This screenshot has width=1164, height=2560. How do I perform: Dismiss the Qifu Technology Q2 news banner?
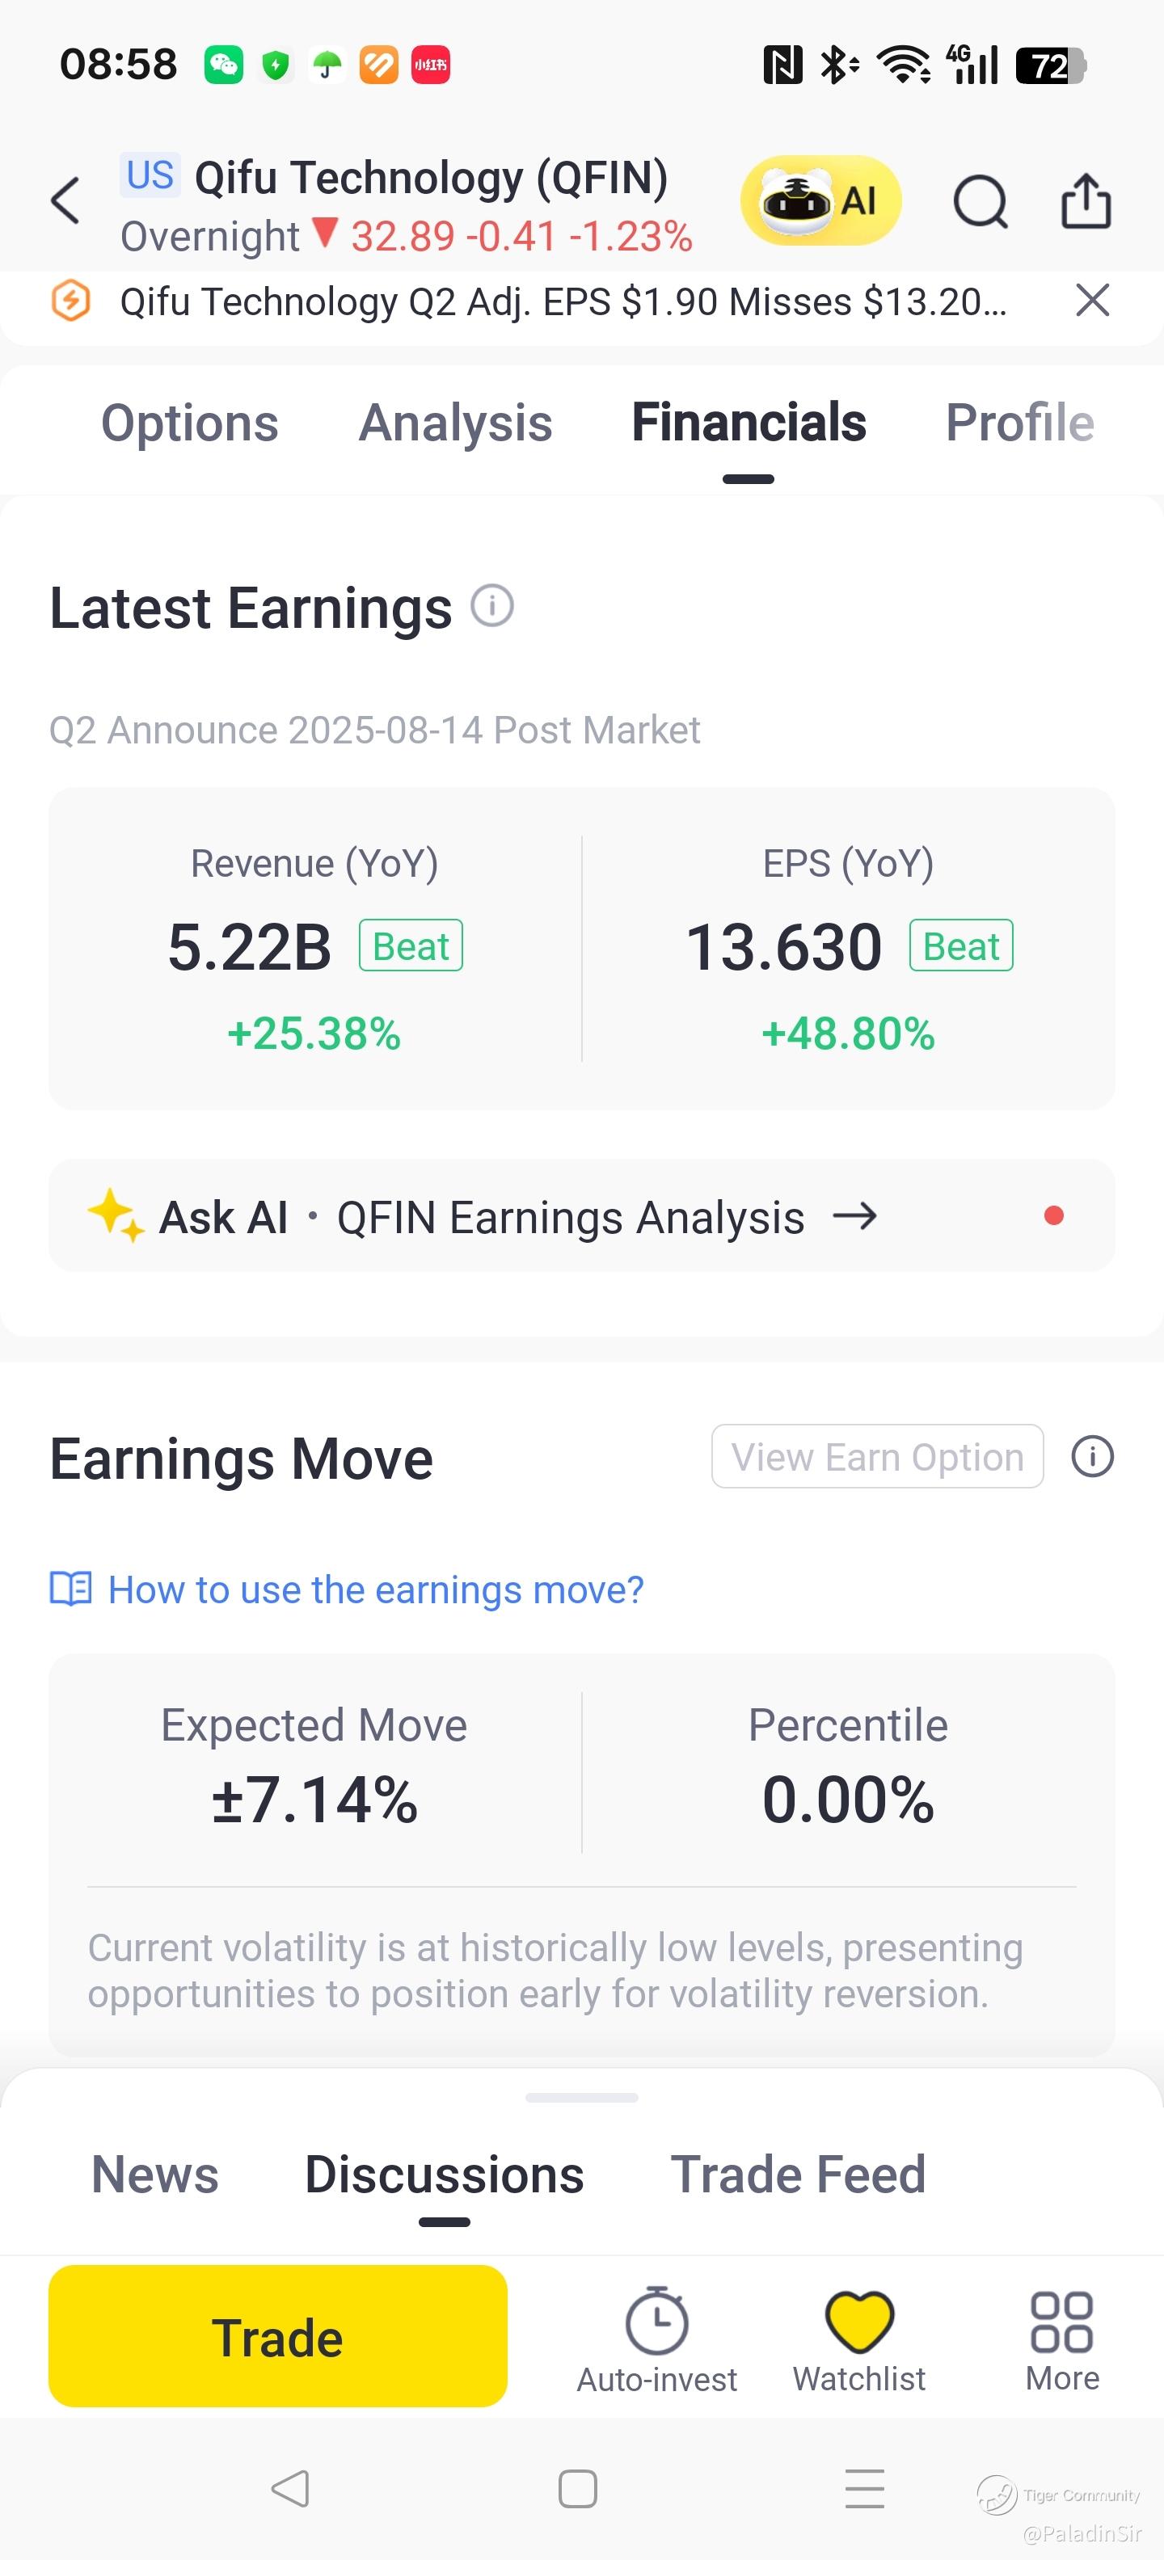click(1092, 299)
